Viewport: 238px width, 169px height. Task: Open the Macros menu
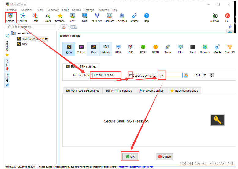tap(104, 10)
